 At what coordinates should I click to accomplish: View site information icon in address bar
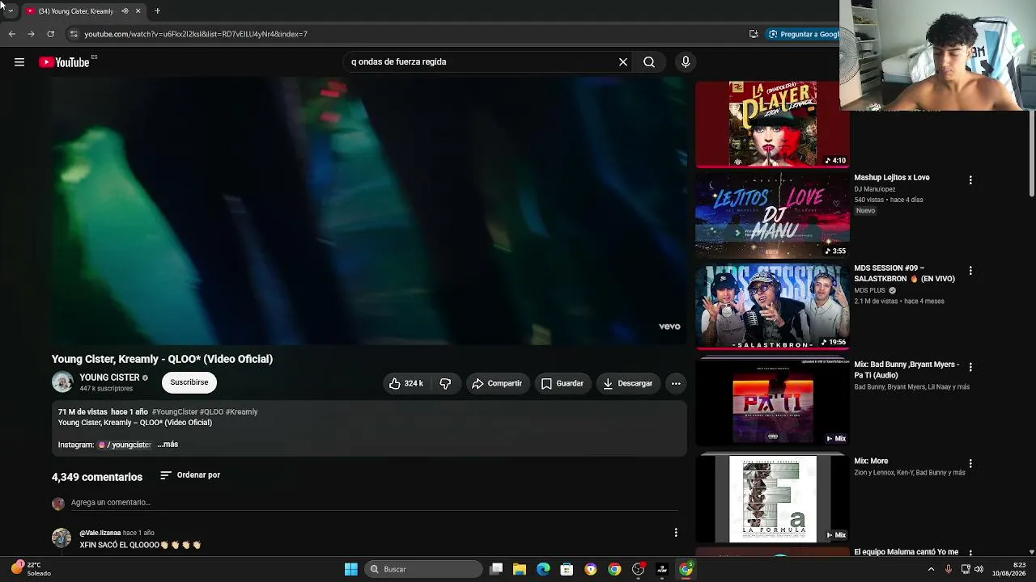coord(74,34)
